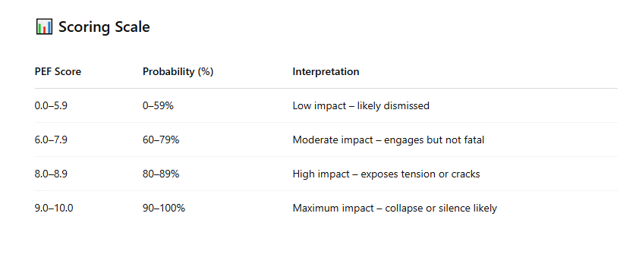
Task: Click the word 'Scale' in heading
Action: tap(130, 27)
